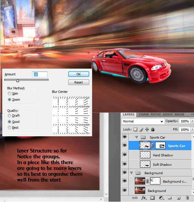The height and width of the screenshot is (202, 194).
Task: Confirm radial blur with OK
Action: (79, 74)
